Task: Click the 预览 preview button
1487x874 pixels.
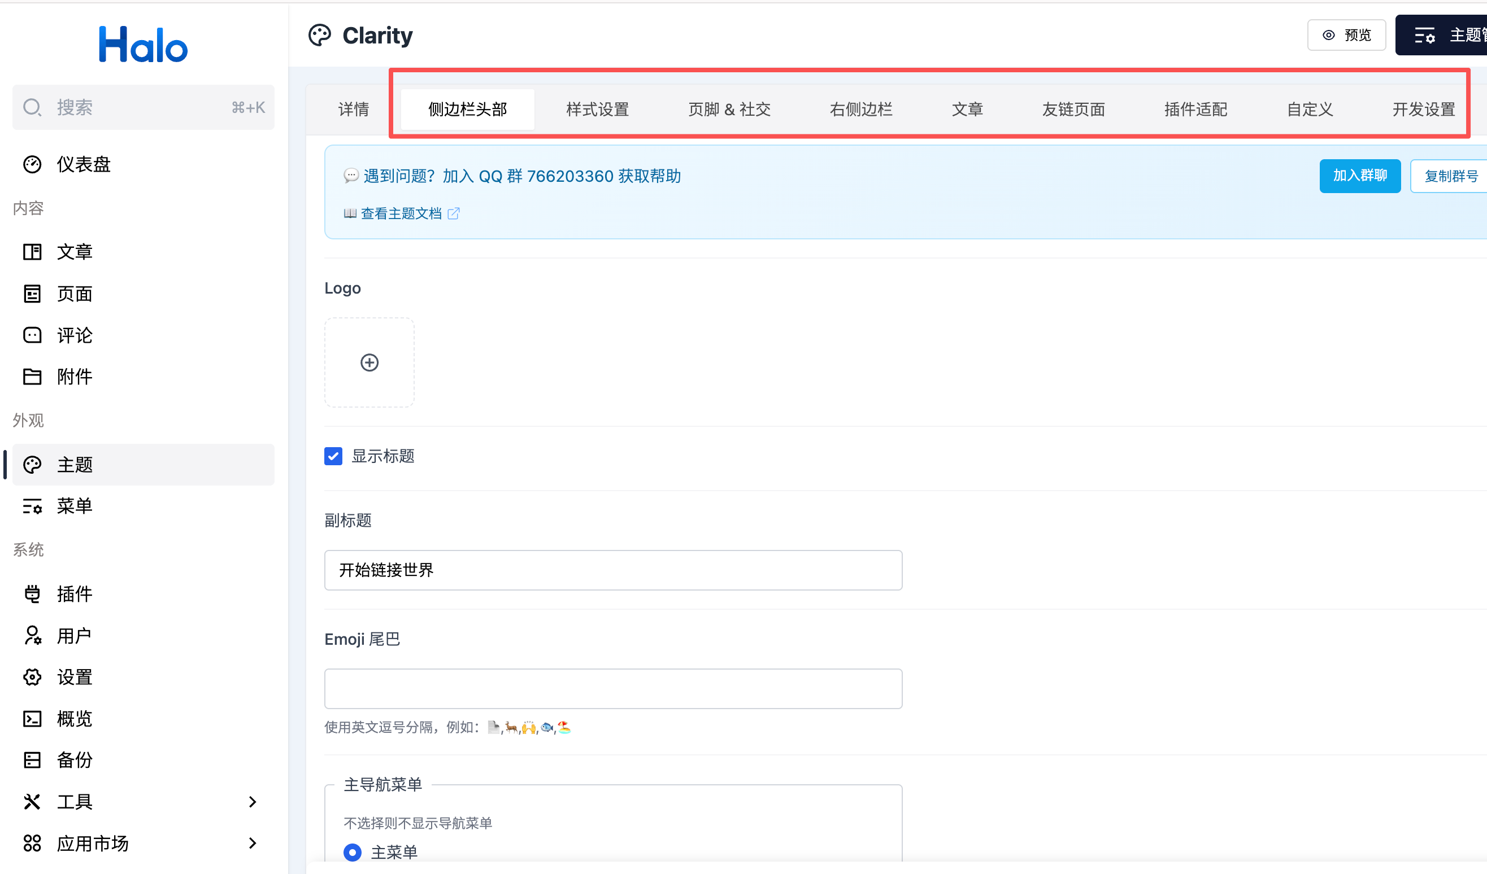Action: 1346,36
